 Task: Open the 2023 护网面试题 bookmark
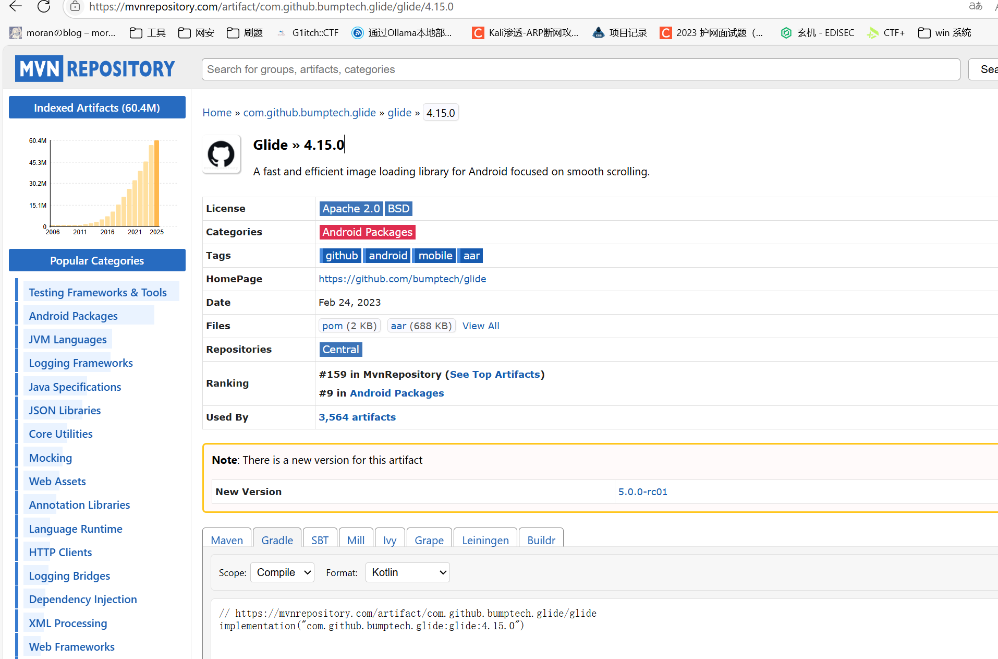[x=711, y=33]
